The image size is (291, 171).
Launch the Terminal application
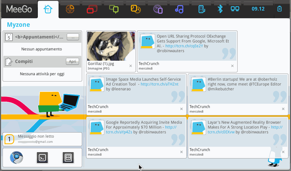42,158
